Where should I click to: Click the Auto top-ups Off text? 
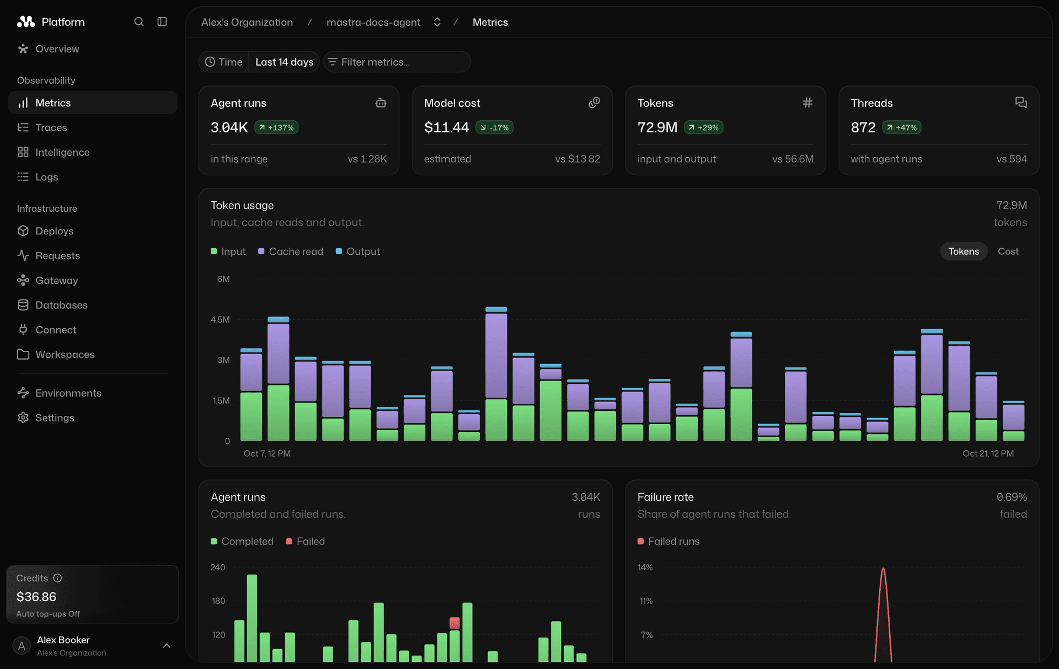click(x=48, y=614)
